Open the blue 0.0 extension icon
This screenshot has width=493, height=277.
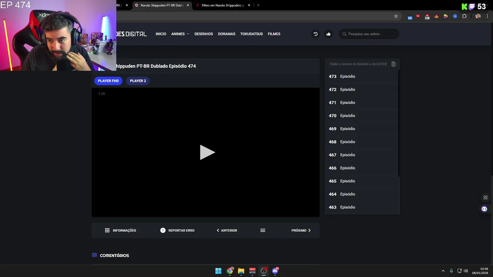[409, 17]
